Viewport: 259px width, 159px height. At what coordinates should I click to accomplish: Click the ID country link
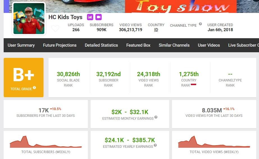[x=156, y=30]
